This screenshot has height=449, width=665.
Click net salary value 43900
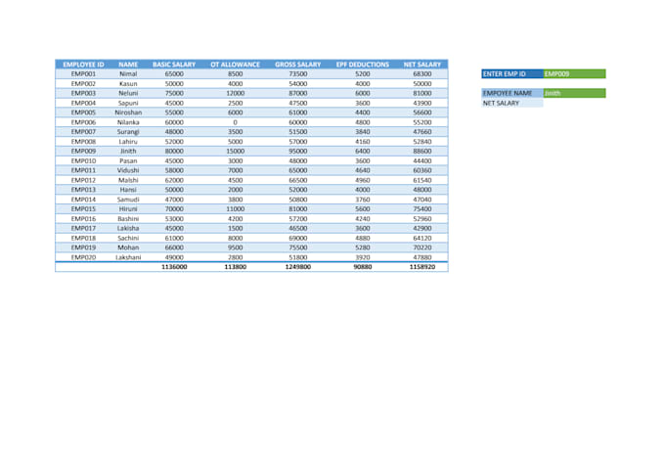[x=422, y=103]
